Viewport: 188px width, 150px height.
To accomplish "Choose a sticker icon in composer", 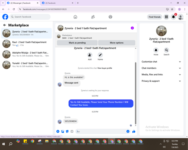I will pyautogui.click(x=67, y=131).
